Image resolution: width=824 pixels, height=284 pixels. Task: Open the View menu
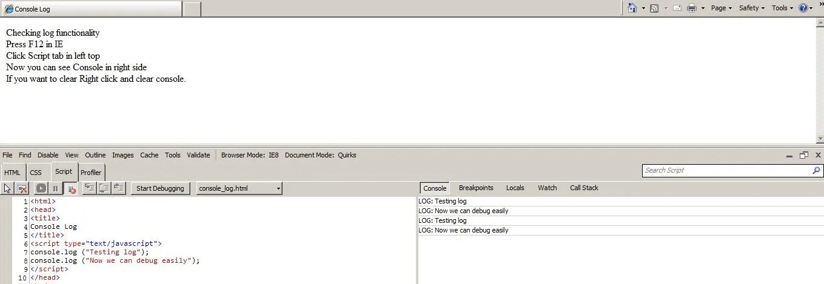pyautogui.click(x=72, y=155)
